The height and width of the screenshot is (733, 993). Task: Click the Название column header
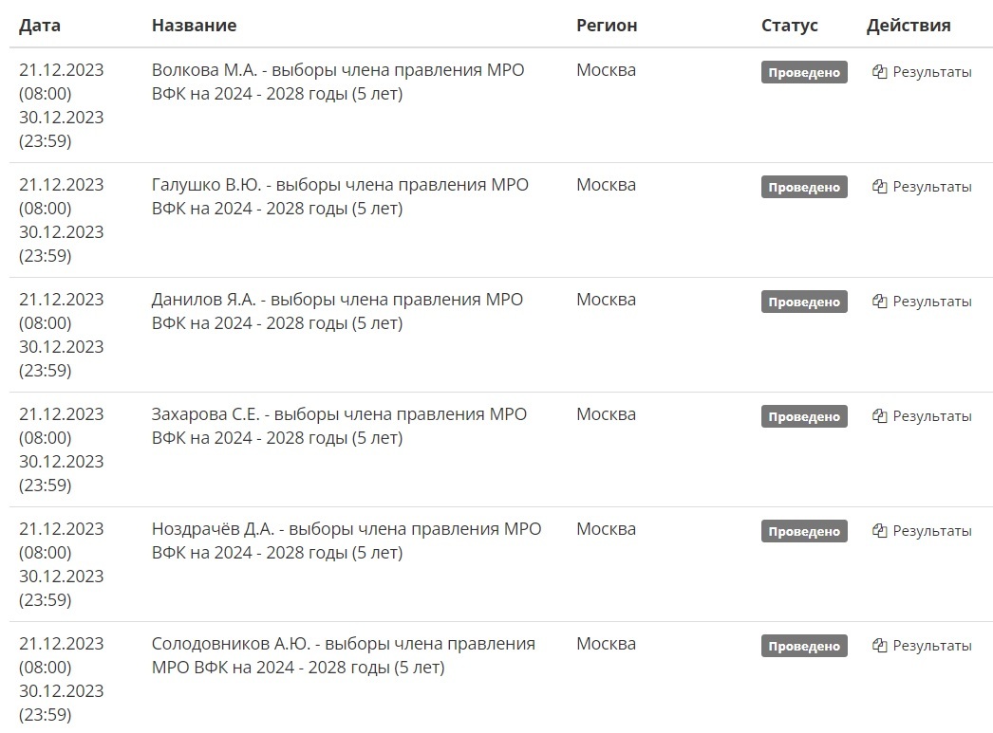[194, 26]
